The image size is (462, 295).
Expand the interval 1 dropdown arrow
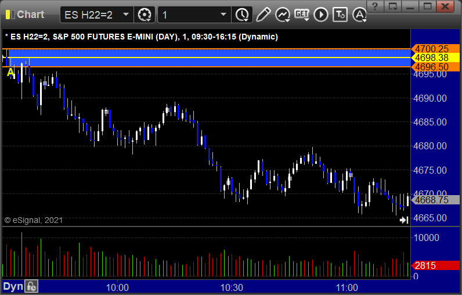click(223, 15)
